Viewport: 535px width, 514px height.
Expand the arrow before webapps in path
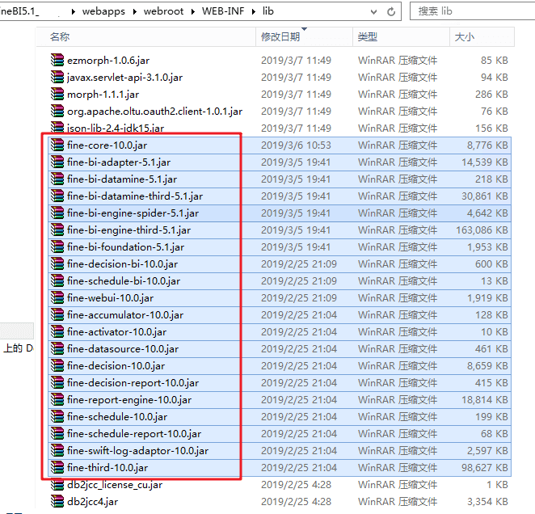tap(73, 11)
